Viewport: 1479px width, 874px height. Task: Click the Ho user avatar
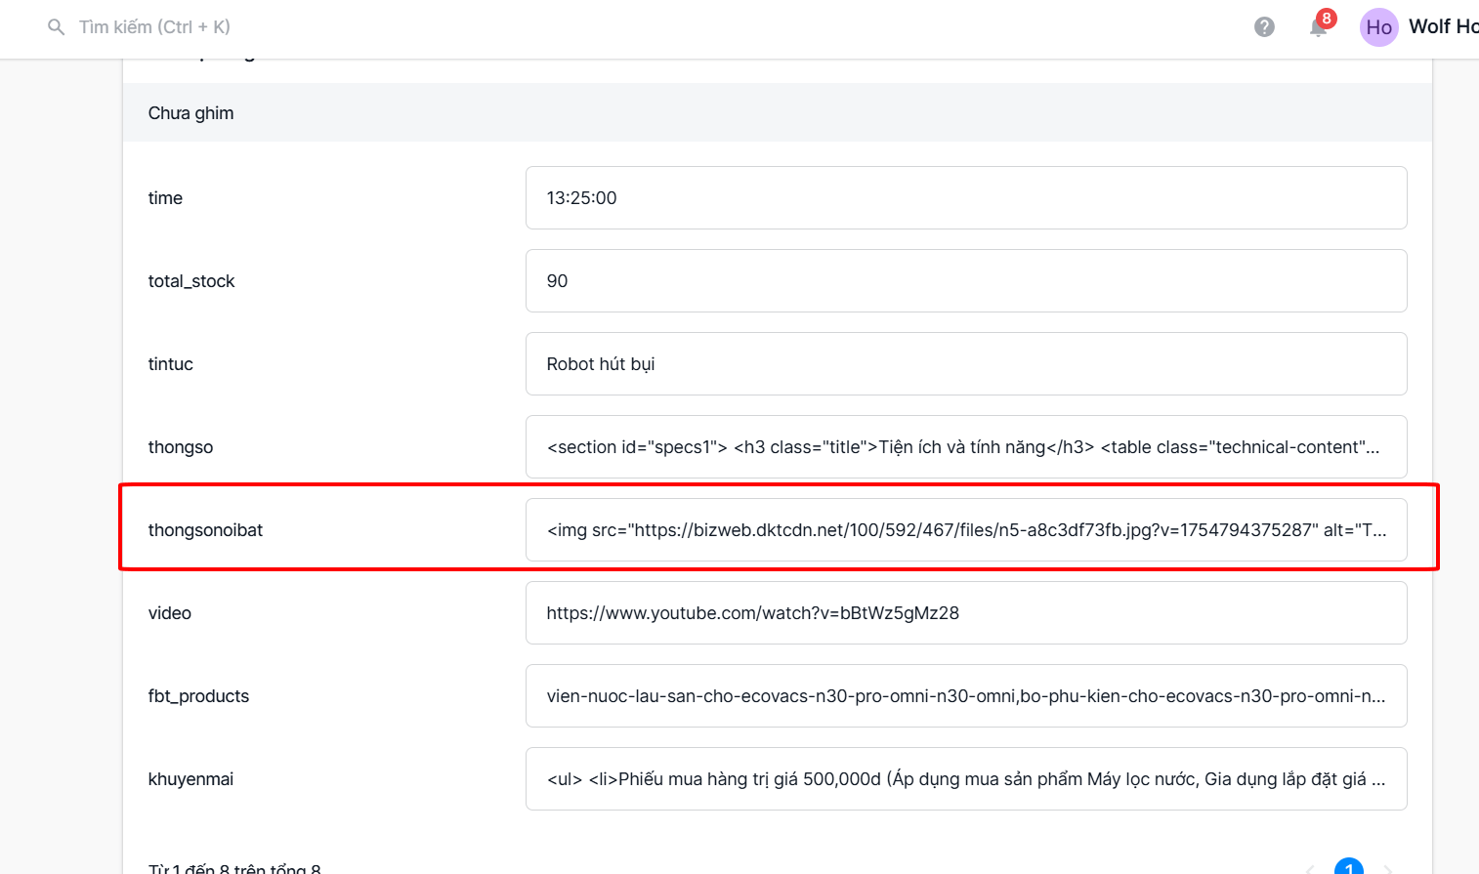pos(1379,27)
